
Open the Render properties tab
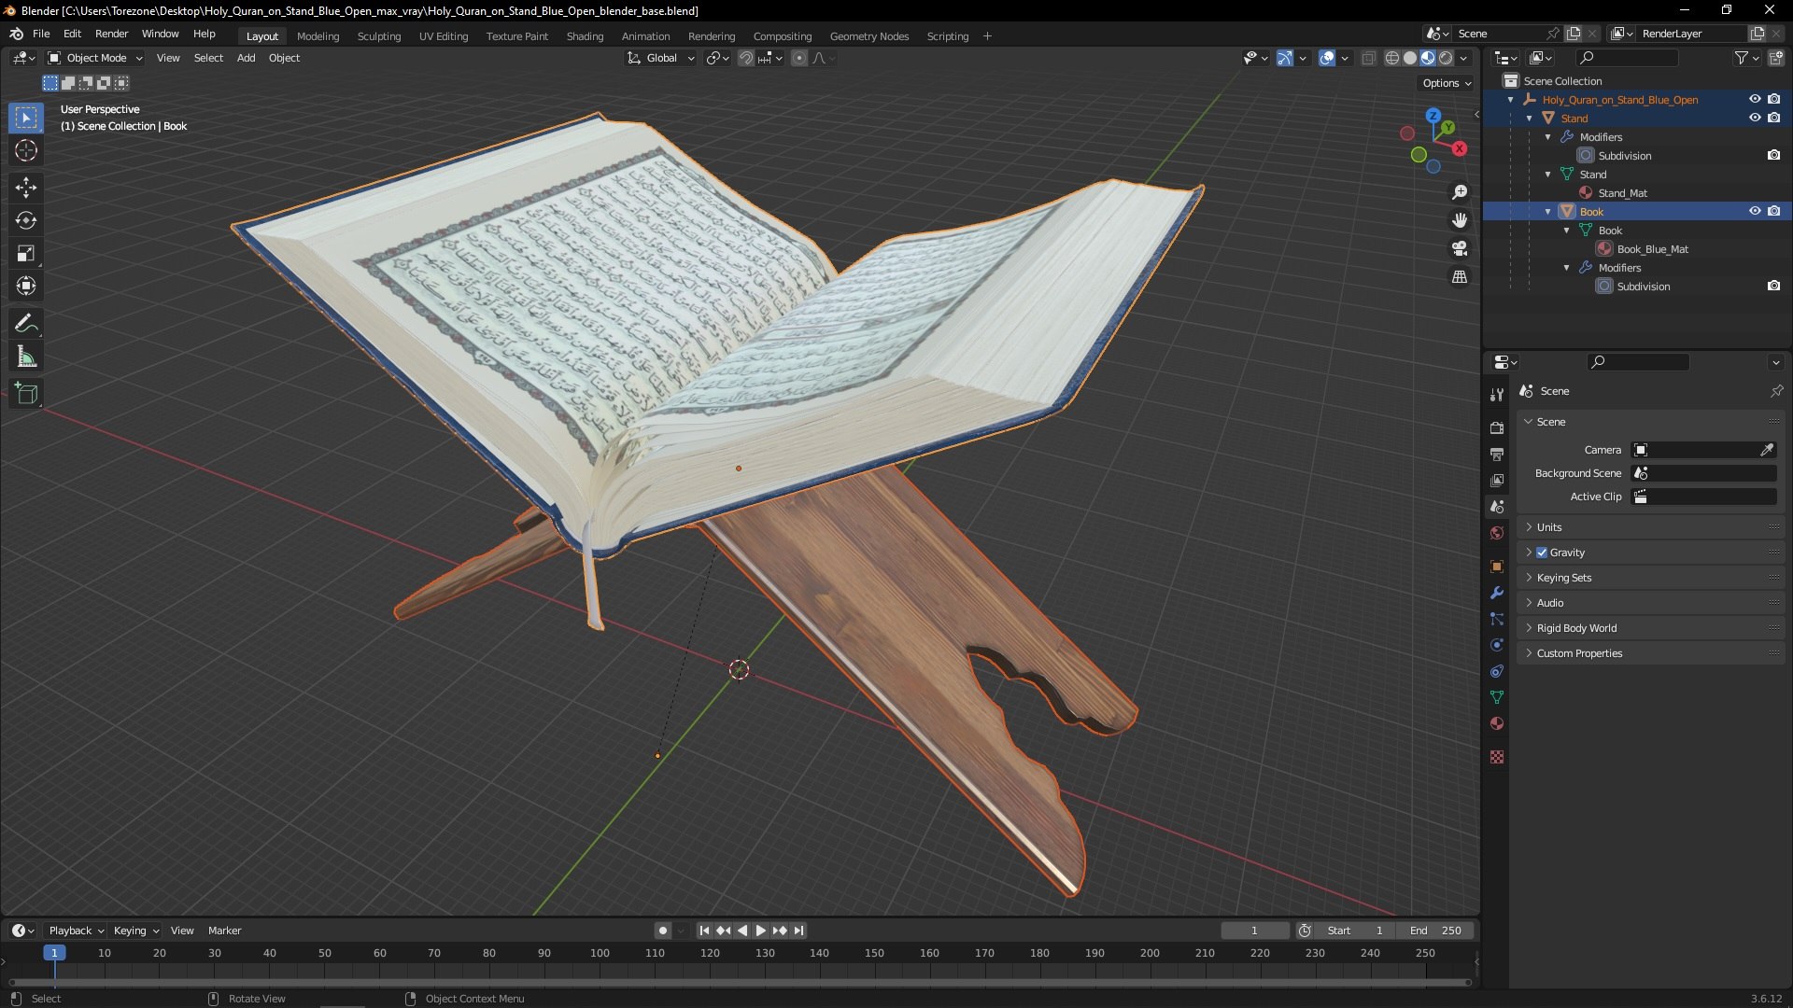point(1497,428)
